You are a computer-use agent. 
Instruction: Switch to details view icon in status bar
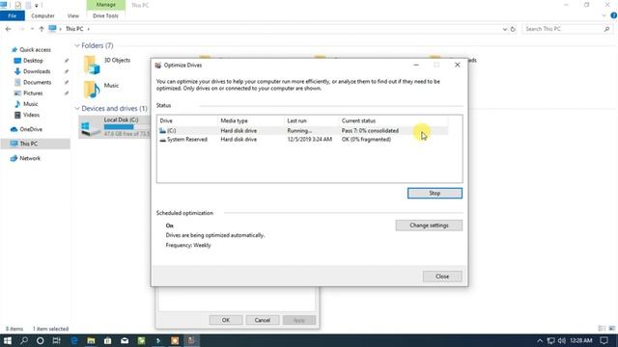click(602, 329)
